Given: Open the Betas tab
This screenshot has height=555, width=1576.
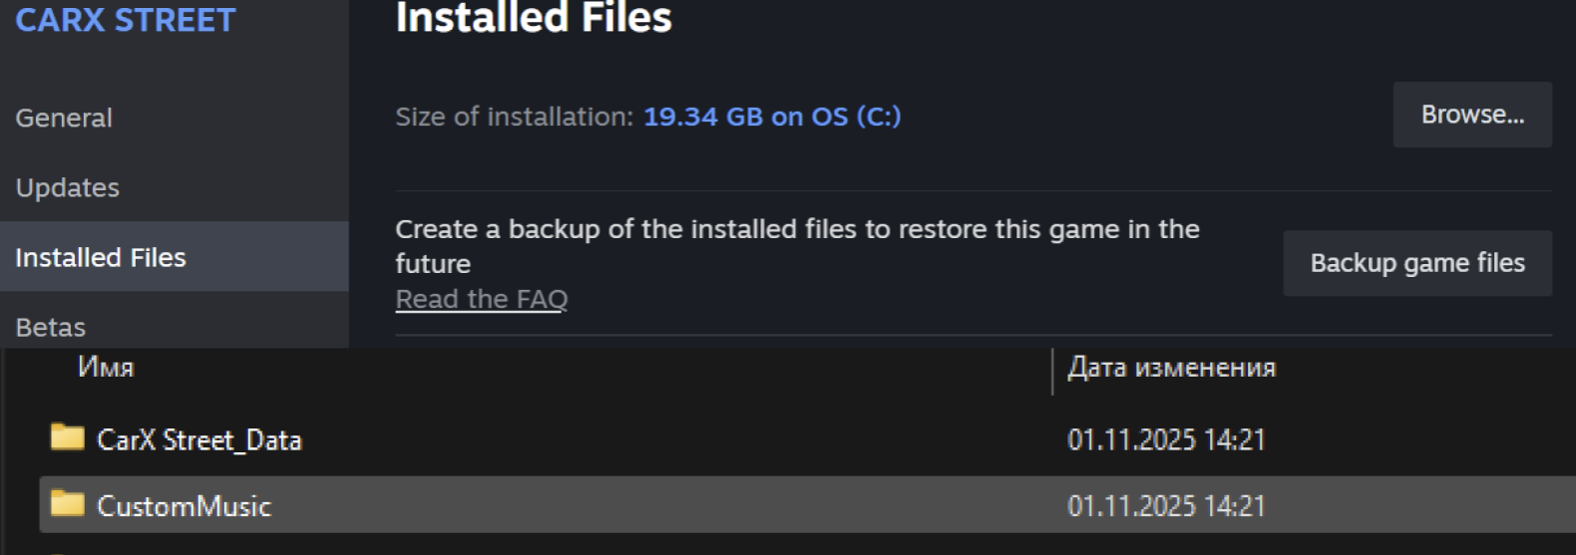Looking at the screenshot, I should 51,327.
